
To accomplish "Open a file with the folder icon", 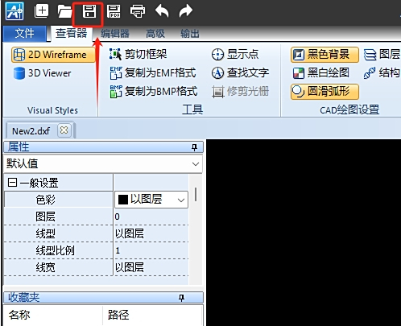I will (64, 11).
